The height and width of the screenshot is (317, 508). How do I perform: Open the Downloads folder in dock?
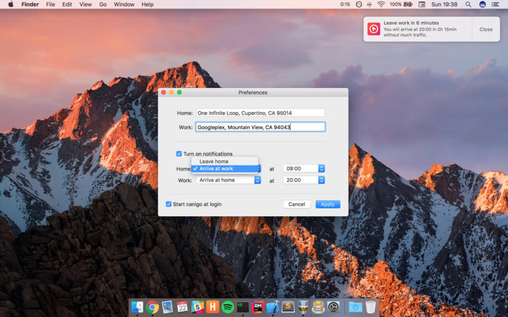click(x=356, y=307)
